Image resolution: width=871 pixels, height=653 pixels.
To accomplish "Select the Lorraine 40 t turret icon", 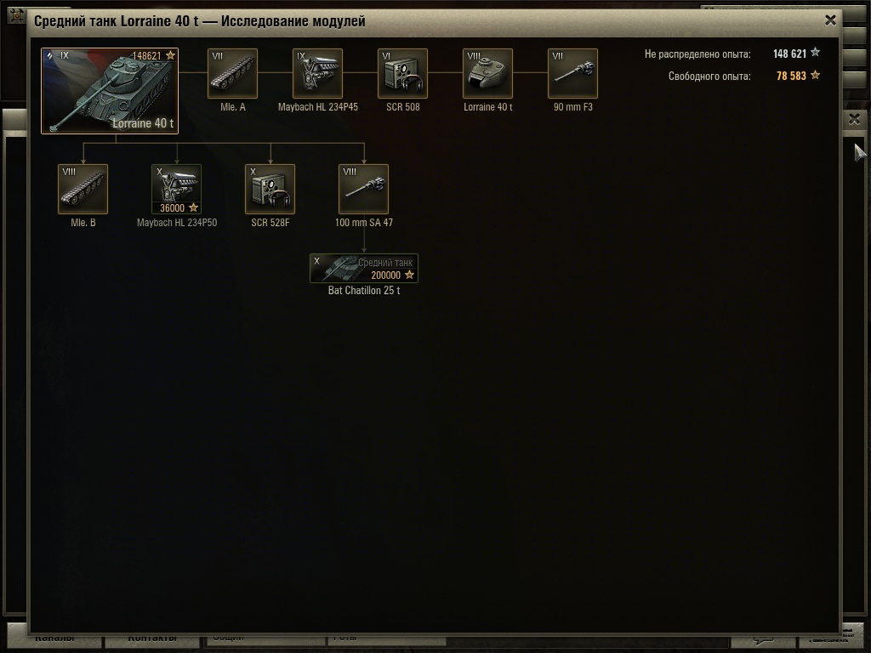I will [487, 73].
